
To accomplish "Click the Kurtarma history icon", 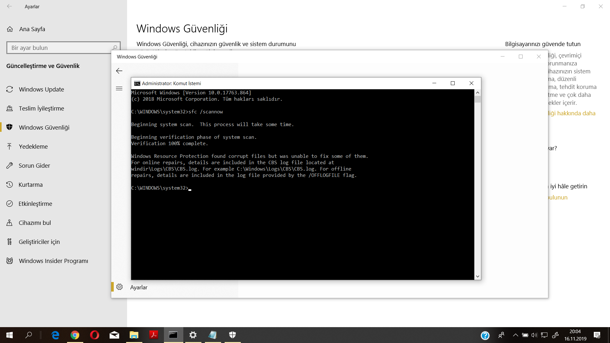I will (10, 185).
